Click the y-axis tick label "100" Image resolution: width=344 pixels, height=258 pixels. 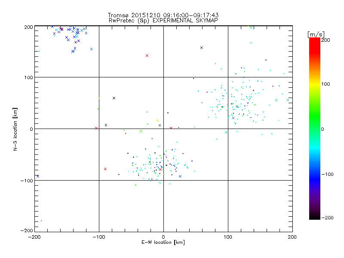[x=28, y=77]
